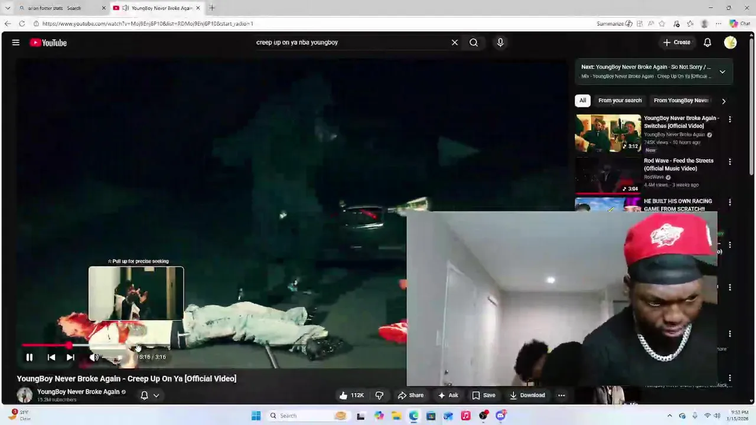The width and height of the screenshot is (756, 425).
Task: Save the video to a playlist
Action: (x=483, y=395)
